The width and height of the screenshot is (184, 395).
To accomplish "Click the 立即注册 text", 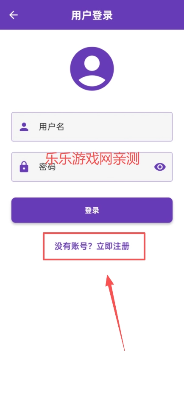I will 113,246.
